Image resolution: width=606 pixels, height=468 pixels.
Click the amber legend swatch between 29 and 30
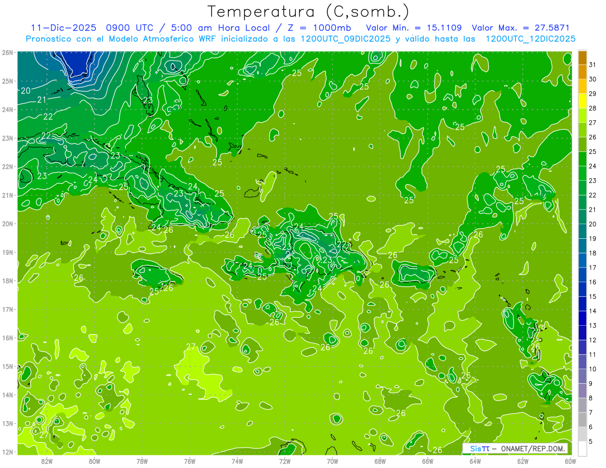click(x=582, y=87)
